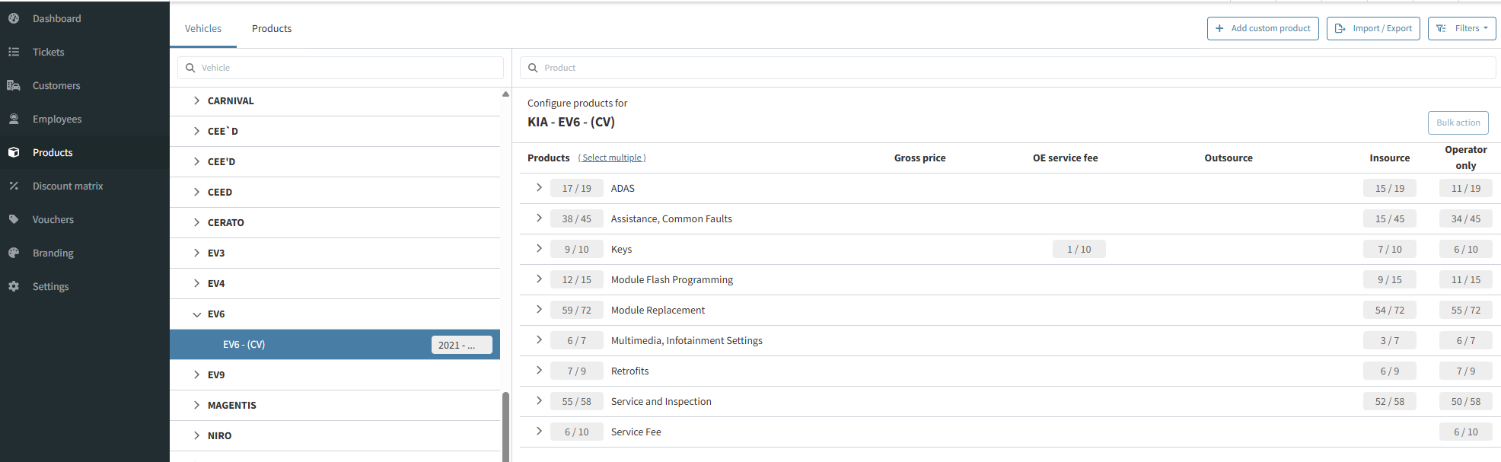This screenshot has height=462, width=1501.
Task: Click the Add custom product button
Action: pyautogui.click(x=1263, y=29)
